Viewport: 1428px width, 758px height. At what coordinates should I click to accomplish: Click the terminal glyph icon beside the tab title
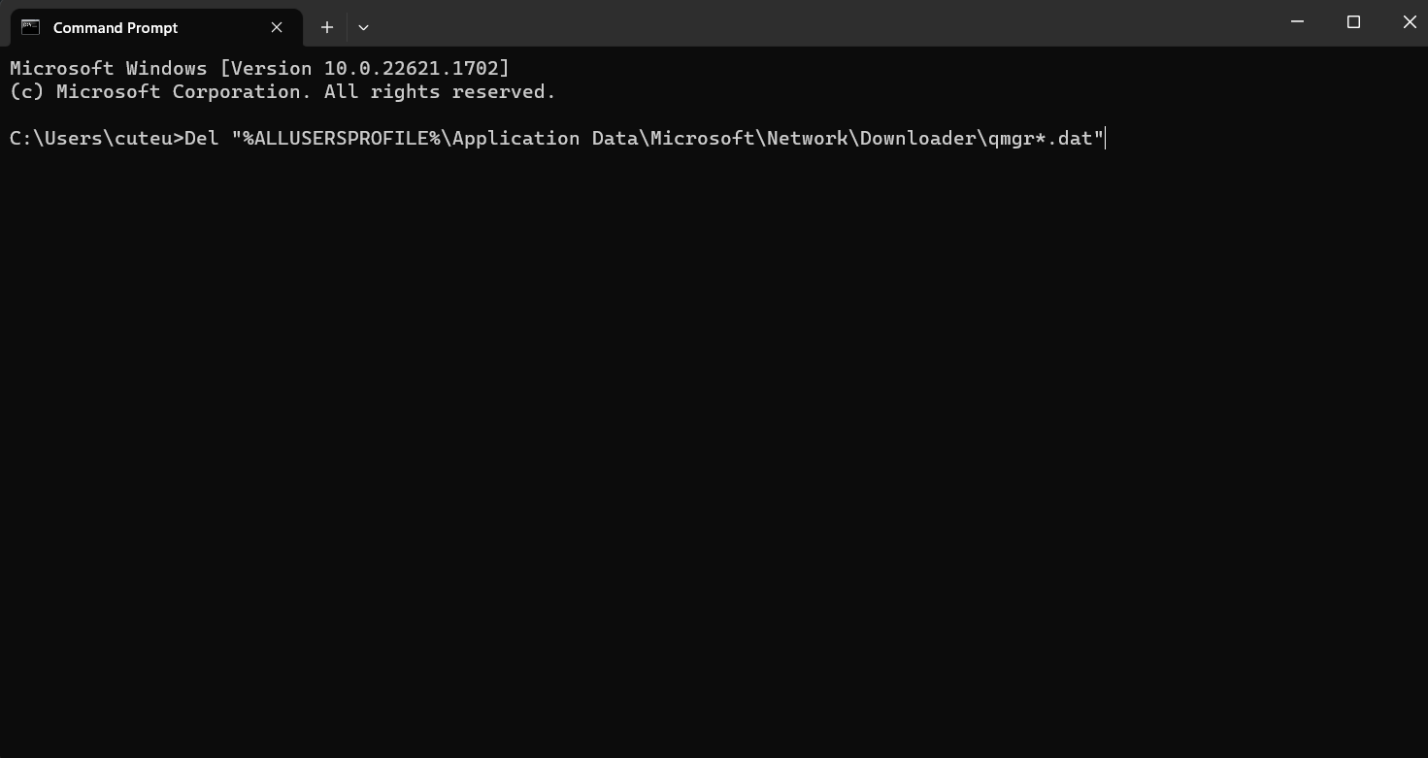click(30, 27)
